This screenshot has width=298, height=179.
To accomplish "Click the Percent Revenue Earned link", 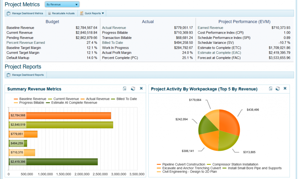I will [x=26, y=42].
